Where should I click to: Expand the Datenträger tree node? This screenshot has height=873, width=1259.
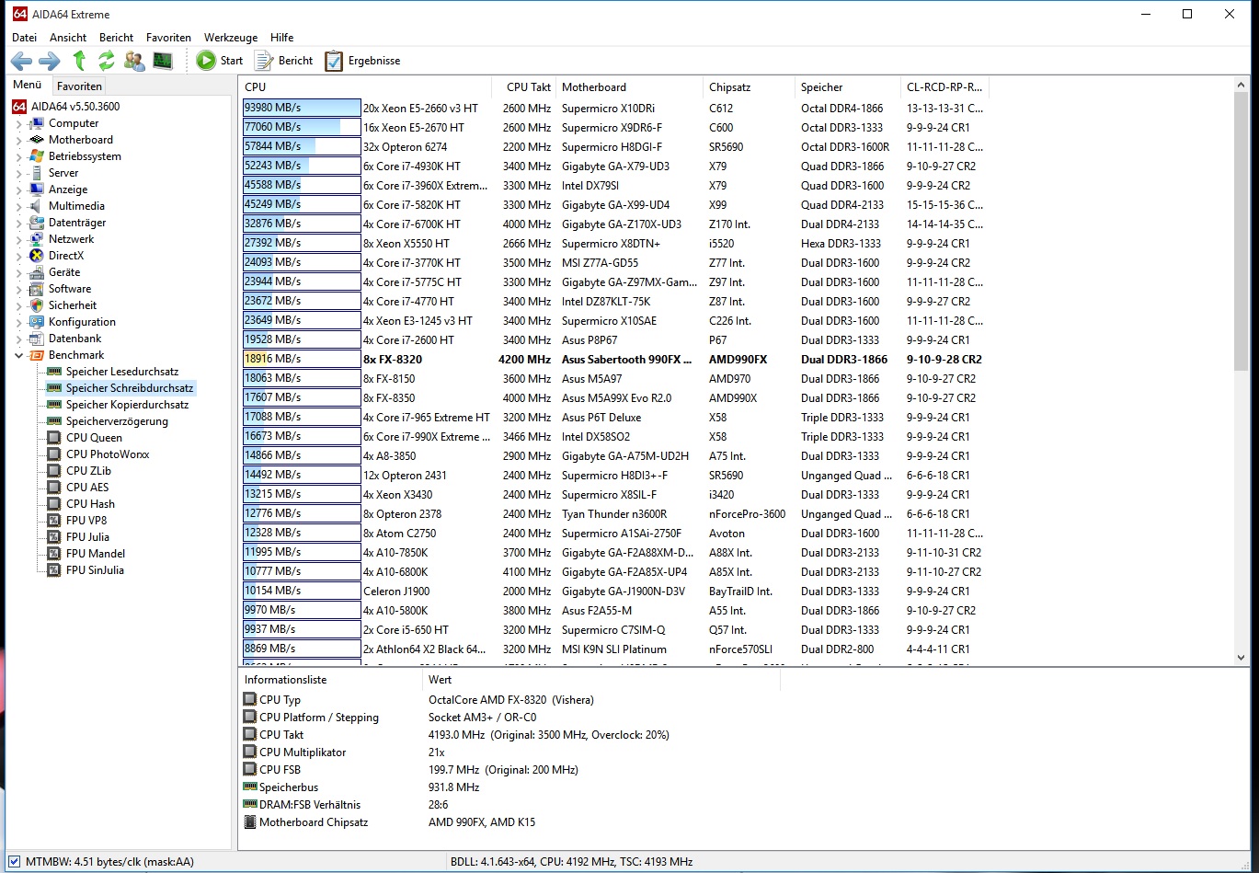coord(19,223)
